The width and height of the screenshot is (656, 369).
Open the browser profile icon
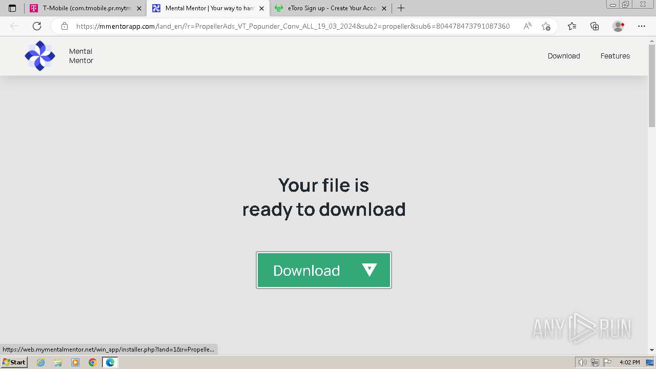(x=619, y=26)
